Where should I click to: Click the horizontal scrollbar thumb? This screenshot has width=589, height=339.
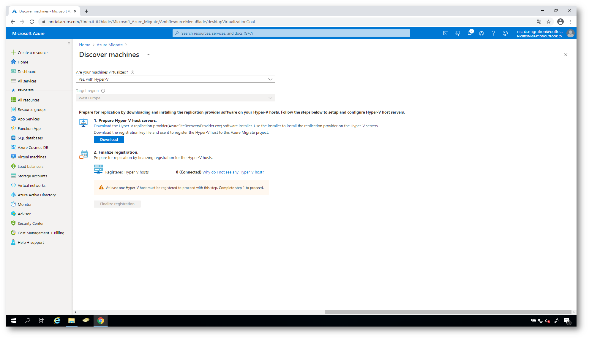[x=448, y=312]
